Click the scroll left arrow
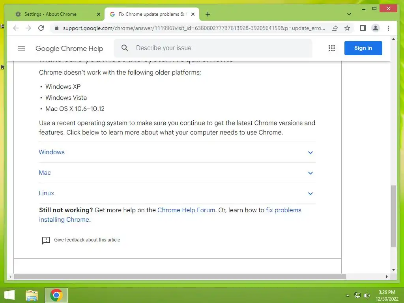This screenshot has height=303, width=404. tap(10, 277)
